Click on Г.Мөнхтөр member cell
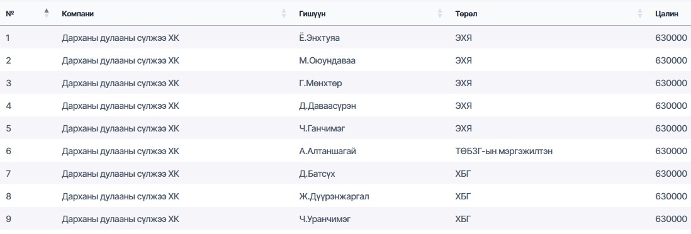691x234 pixels. click(320, 83)
